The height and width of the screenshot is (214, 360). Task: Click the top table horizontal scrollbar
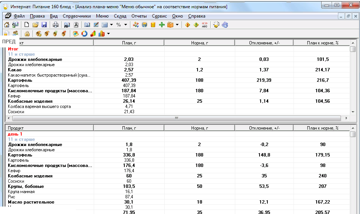pyautogui.click(x=176, y=118)
